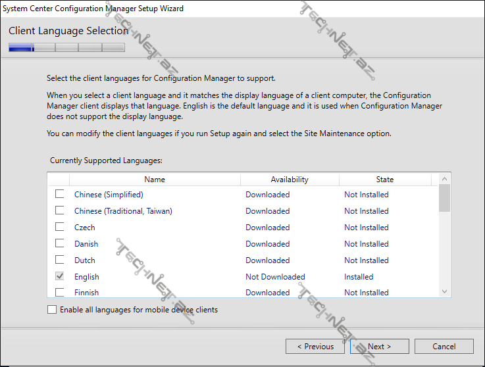Click the language list scrollbar thumb
Screen dimensions: 485x367
(444, 198)
